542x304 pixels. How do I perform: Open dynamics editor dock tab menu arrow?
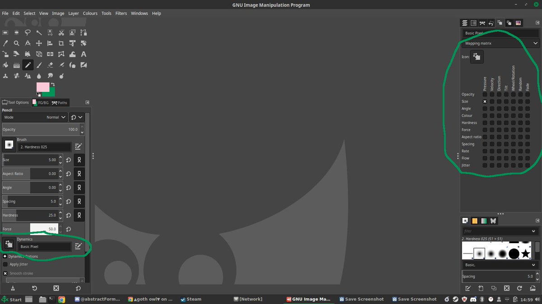point(537,23)
